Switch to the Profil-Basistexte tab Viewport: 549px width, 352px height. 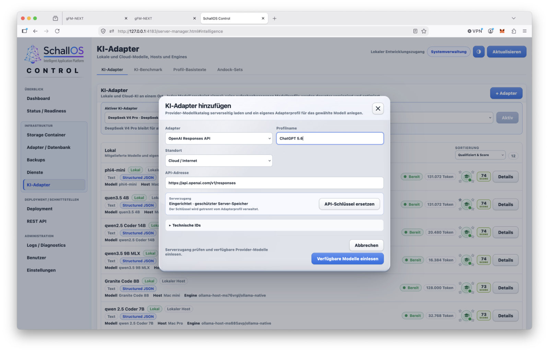point(189,70)
